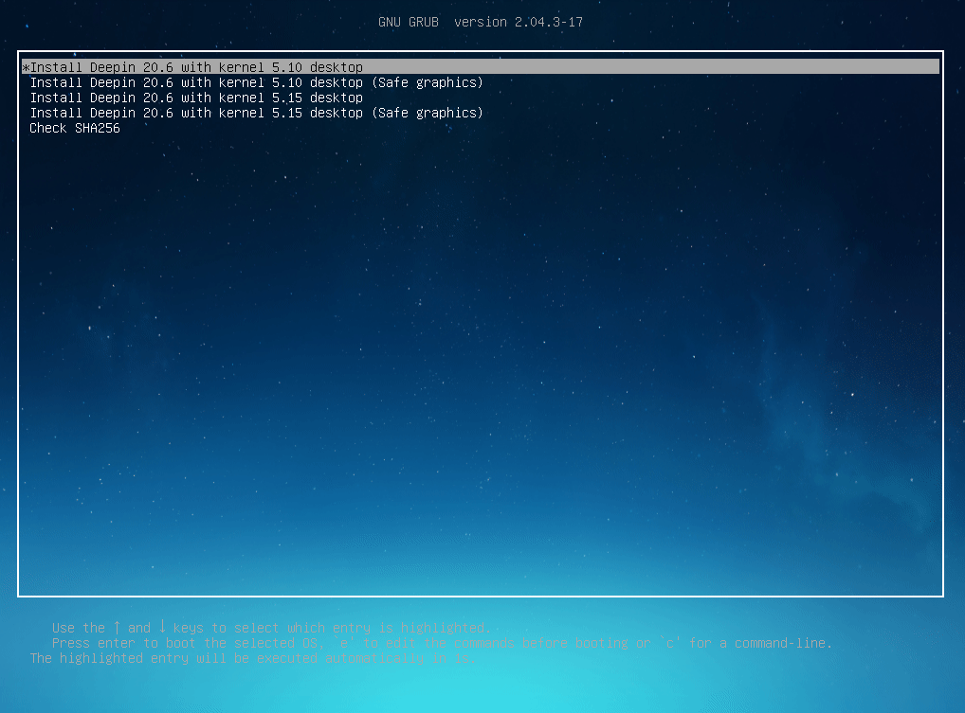
Task: Choose kernel 5.15 desktop (Safe graphics) entry
Action: click(x=257, y=113)
